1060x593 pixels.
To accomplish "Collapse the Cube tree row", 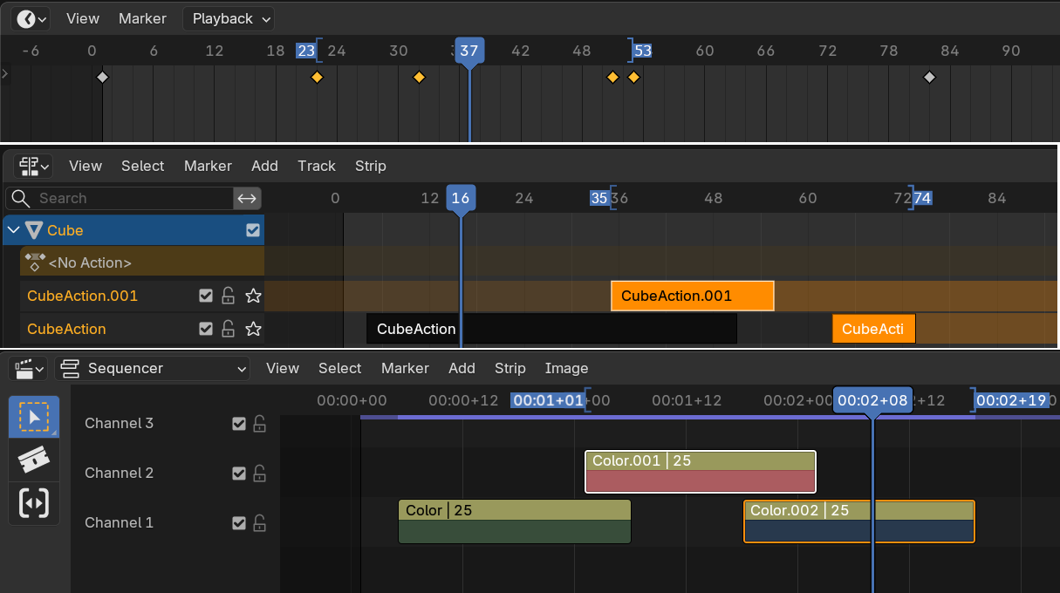I will point(12,230).
